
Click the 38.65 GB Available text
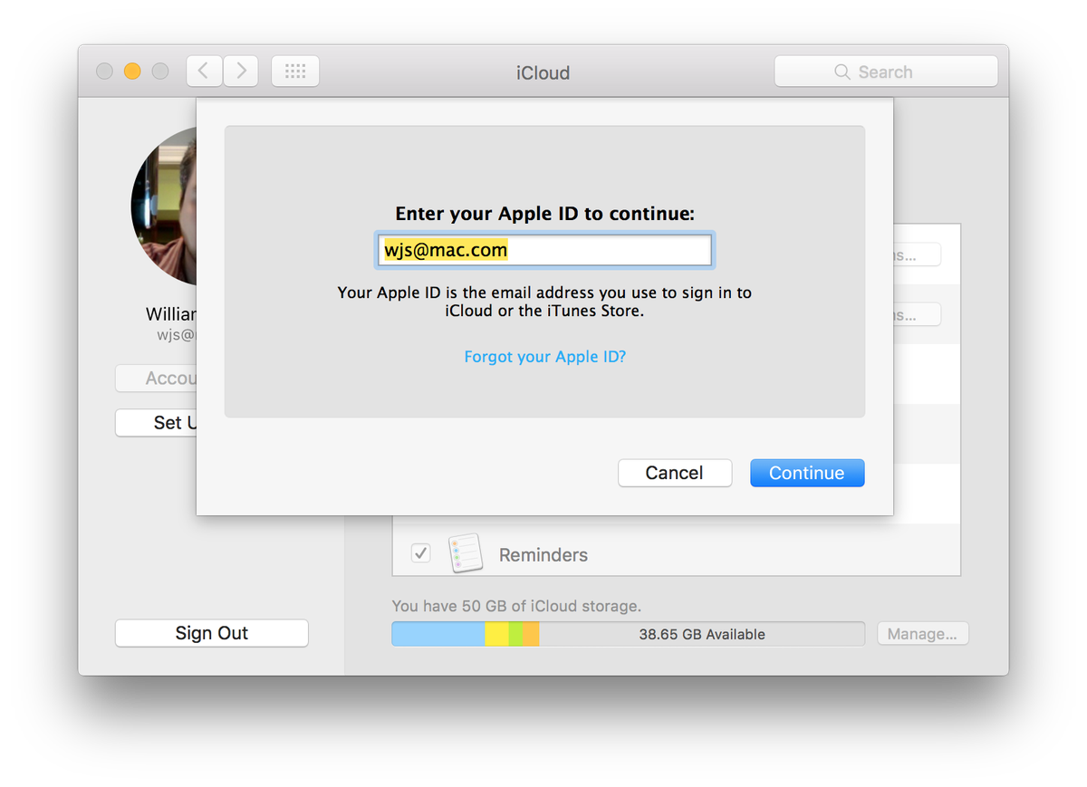click(x=702, y=635)
